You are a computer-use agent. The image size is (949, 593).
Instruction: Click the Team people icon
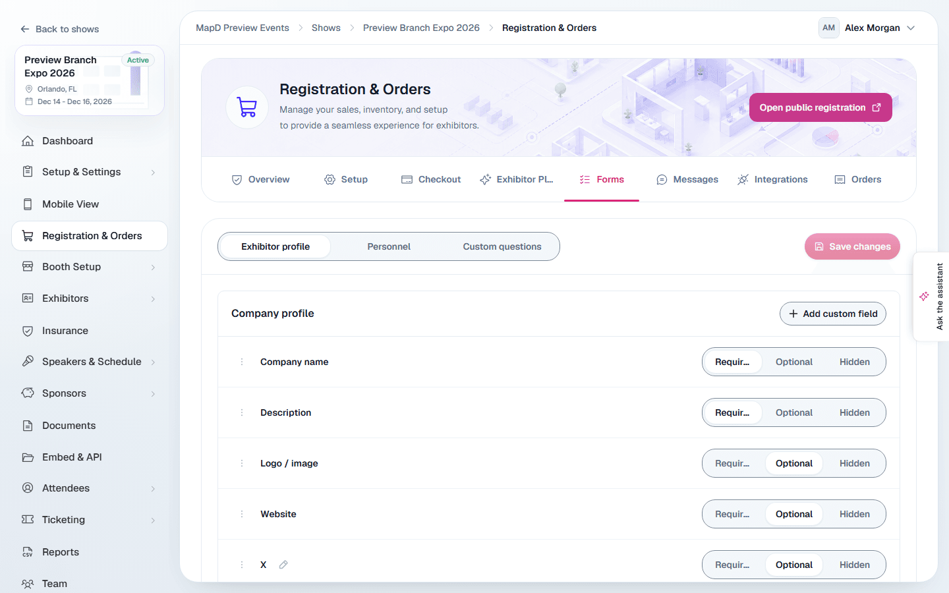[x=28, y=584]
